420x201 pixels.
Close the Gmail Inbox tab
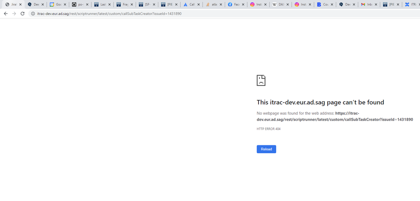(376, 5)
